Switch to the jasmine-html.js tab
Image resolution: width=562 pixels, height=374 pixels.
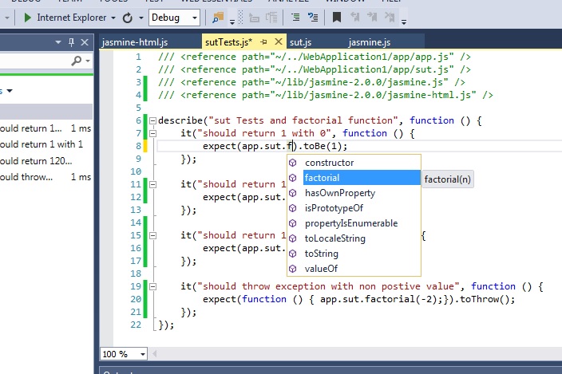tap(135, 42)
